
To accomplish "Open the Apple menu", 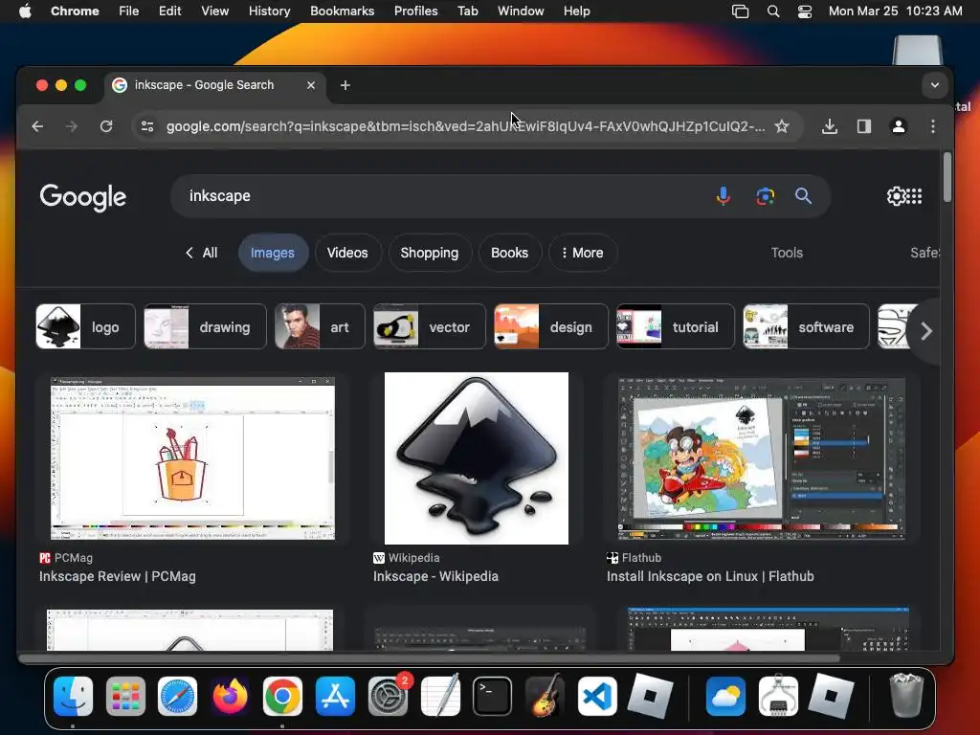I will (25, 11).
